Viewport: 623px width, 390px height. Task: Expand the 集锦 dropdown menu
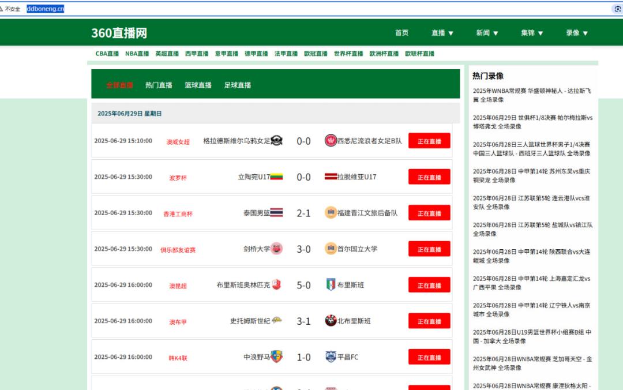[x=532, y=33]
